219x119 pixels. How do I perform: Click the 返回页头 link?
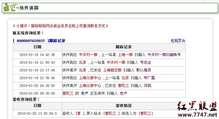click(x=178, y=41)
